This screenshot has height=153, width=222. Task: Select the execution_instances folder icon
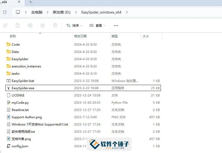[x=9, y=66]
